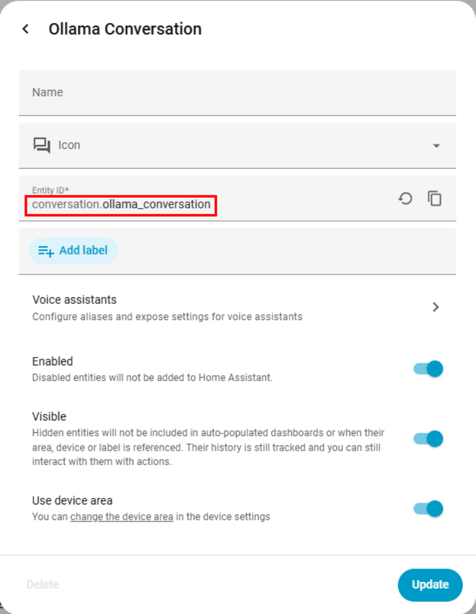This screenshot has width=476, height=614.
Task: Focus the Name input field
Action: pos(237,92)
